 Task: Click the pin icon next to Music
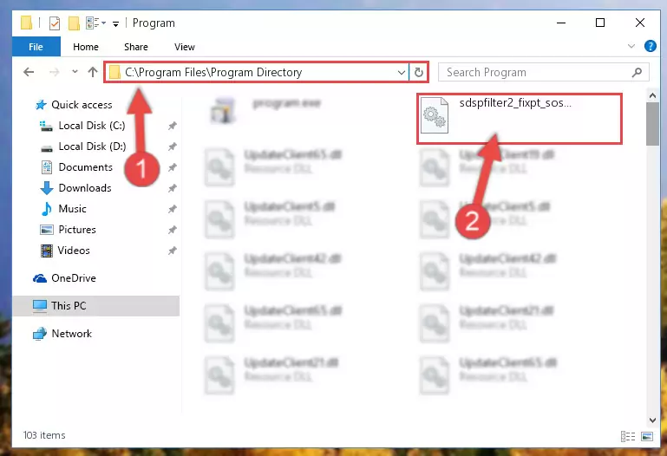click(173, 209)
